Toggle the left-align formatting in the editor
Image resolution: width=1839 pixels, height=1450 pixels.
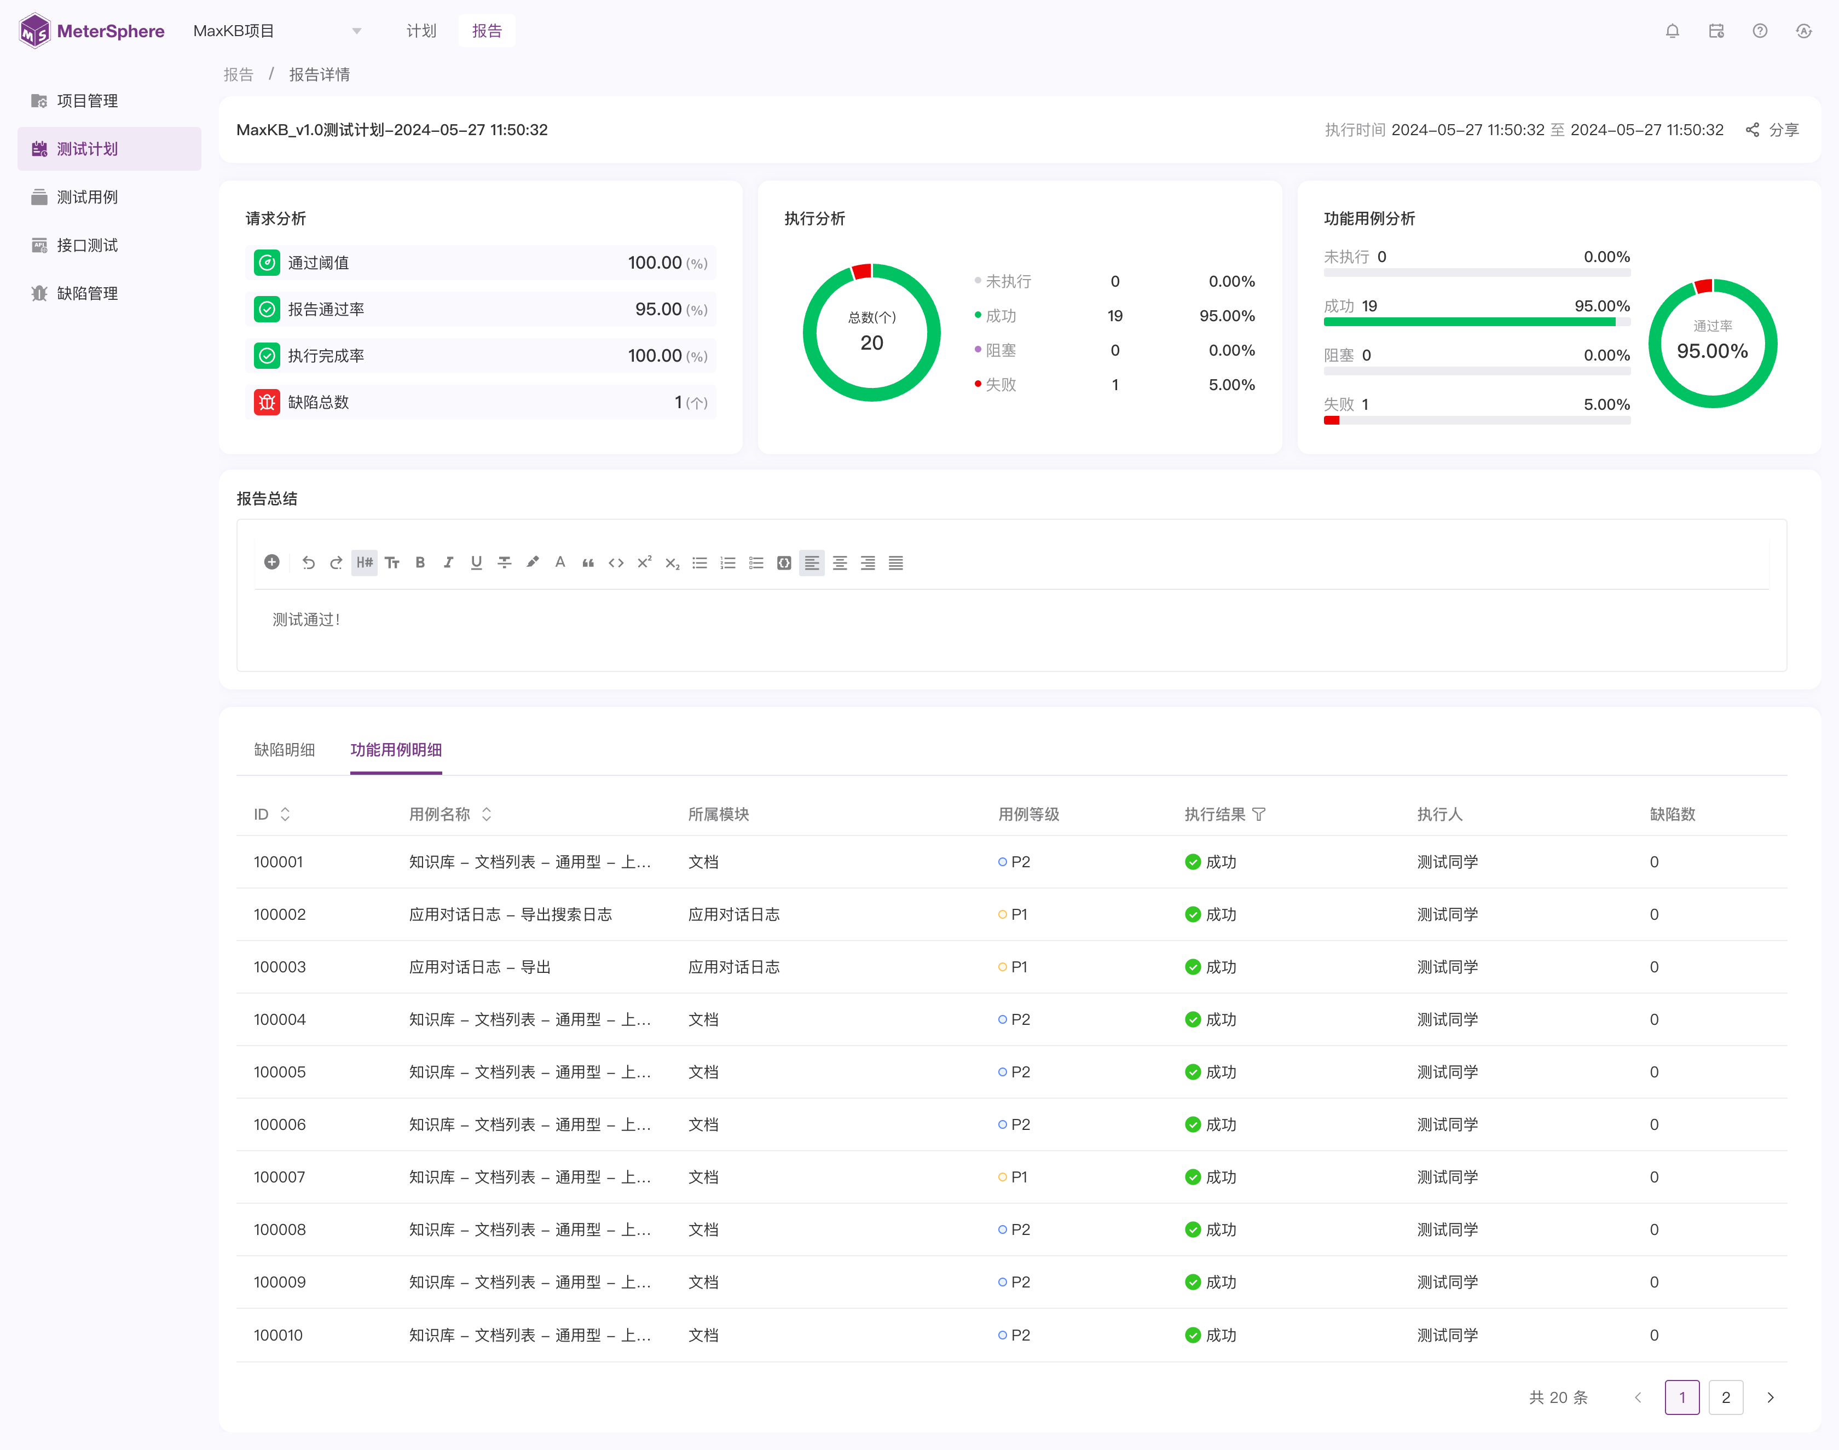click(x=812, y=562)
